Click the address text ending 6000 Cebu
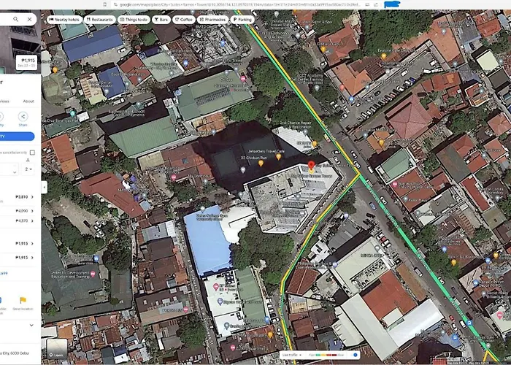Image resolution: width=511 pixels, height=365 pixels. (x=15, y=353)
